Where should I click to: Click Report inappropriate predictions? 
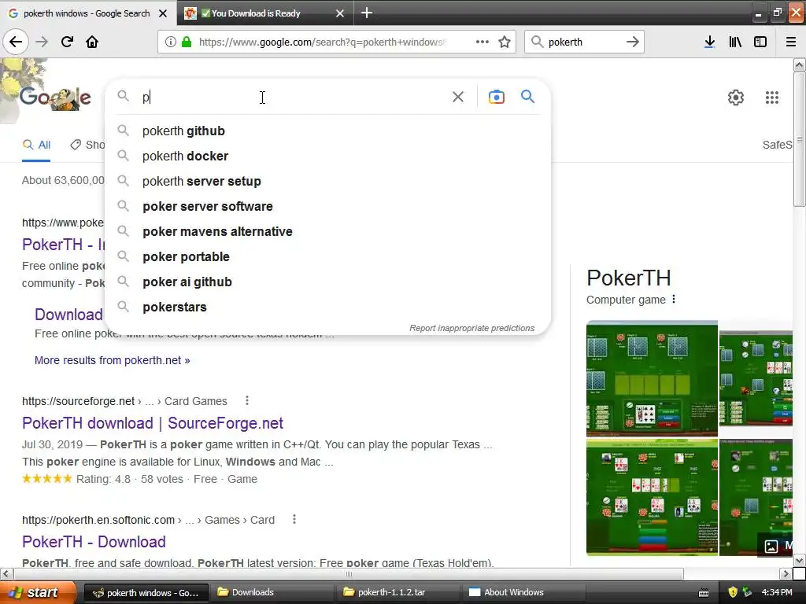472,328
